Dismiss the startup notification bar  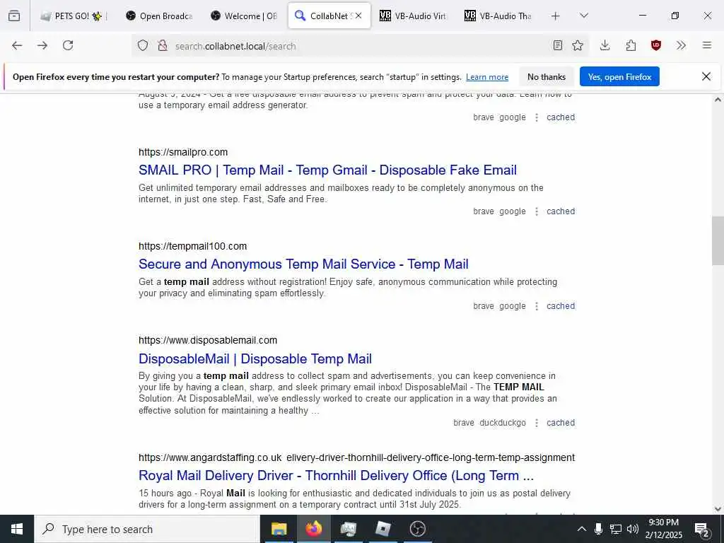tap(706, 76)
